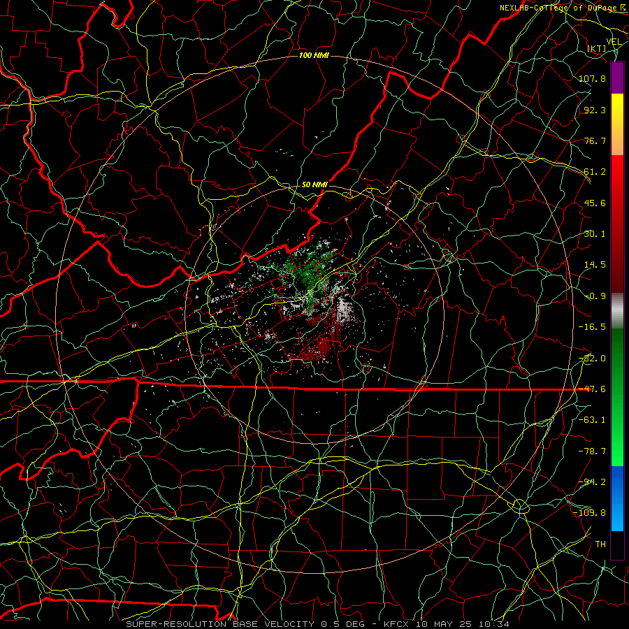Select the 45.6 legend value

point(595,203)
